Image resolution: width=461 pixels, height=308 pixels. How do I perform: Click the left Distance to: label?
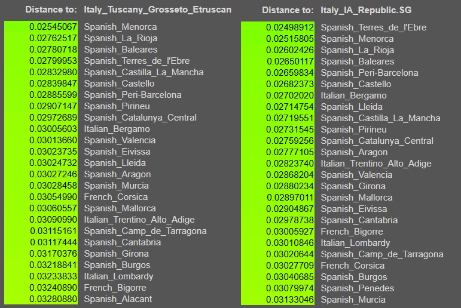point(51,10)
